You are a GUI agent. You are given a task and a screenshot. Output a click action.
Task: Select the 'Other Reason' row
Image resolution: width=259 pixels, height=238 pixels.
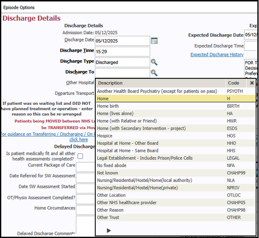[176, 210]
